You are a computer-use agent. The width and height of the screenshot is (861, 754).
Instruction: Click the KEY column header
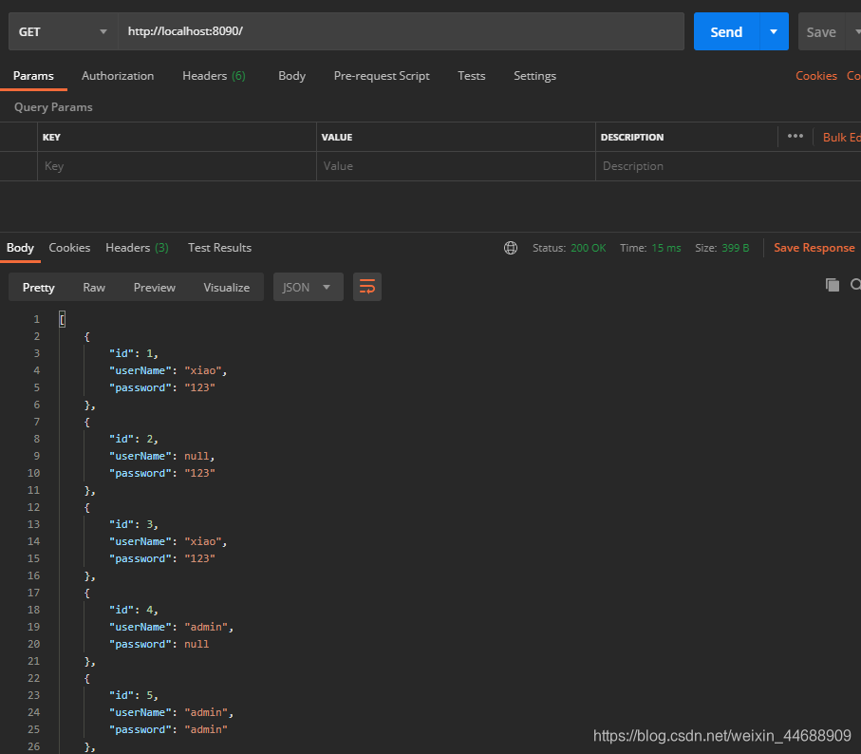pos(51,138)
